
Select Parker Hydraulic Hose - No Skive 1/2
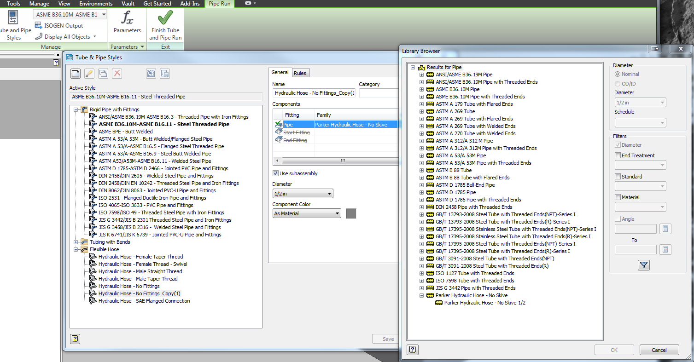485,303
